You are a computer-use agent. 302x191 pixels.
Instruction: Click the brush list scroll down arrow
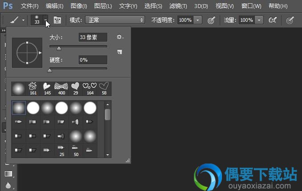click(108, 155)
